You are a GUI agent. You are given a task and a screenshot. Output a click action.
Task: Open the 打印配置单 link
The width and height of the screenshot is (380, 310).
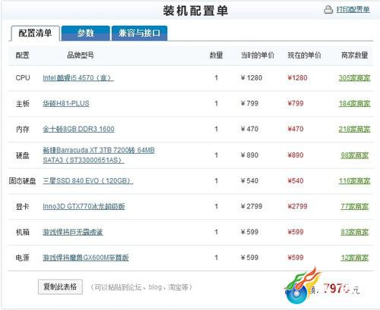pos(353,10)
